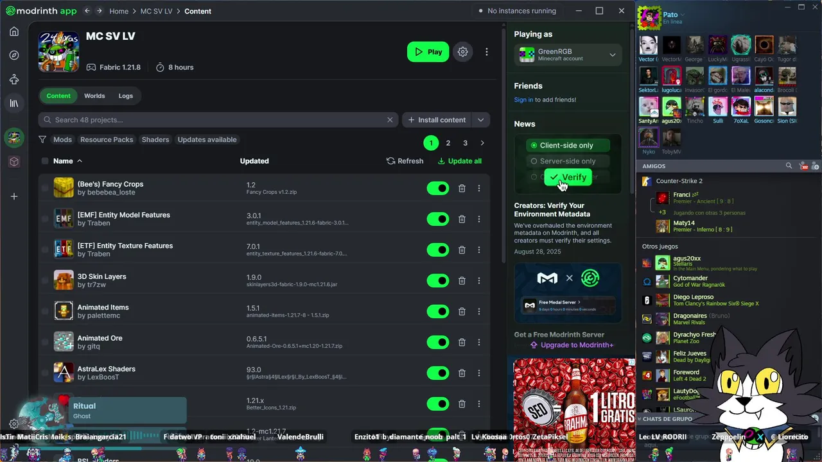Open instance settings gear next to Play
Image resolution: width=822 pixels, height=462 pixels.
(x=463, y=52)
